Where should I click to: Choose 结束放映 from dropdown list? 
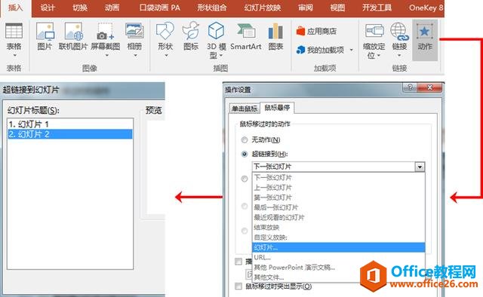point(339,228)
